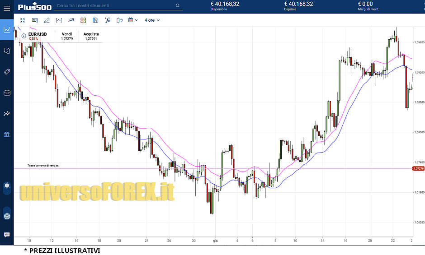Click the trend line arrow tool
425x255 pixels.
pyautogui.click(x=71, y=20)
